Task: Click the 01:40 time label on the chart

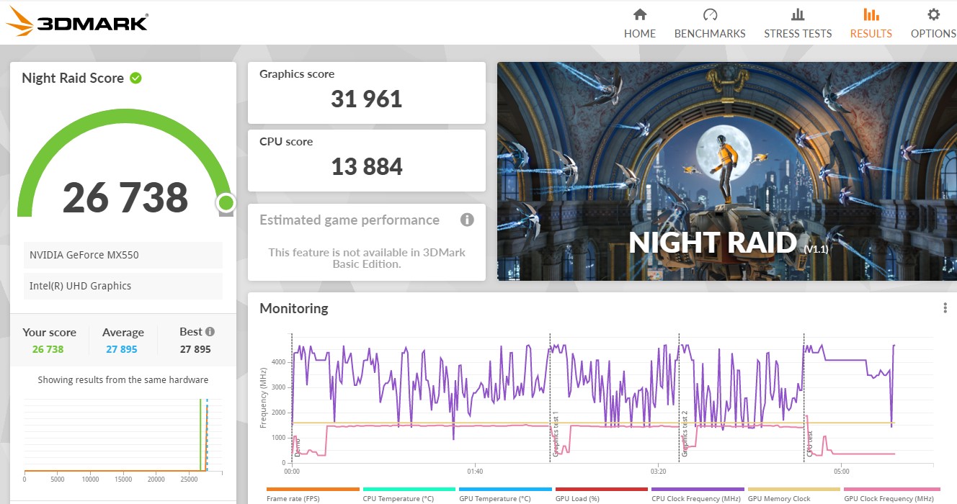Action: pos(475,472)
